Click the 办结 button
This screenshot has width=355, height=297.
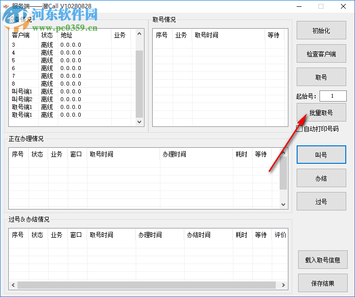(321, 178)
